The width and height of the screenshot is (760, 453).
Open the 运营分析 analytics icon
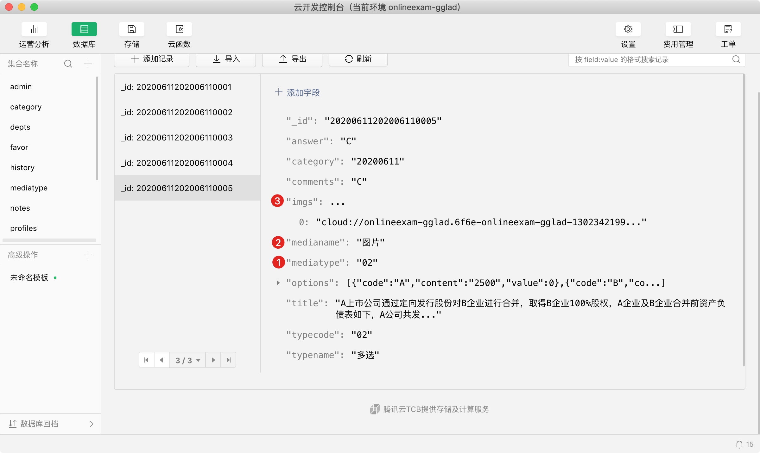pyautogui.click(x=34, y=29)
